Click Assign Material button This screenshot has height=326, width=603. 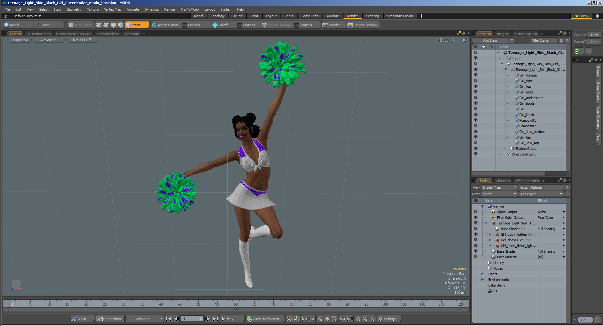coord(541,187)
